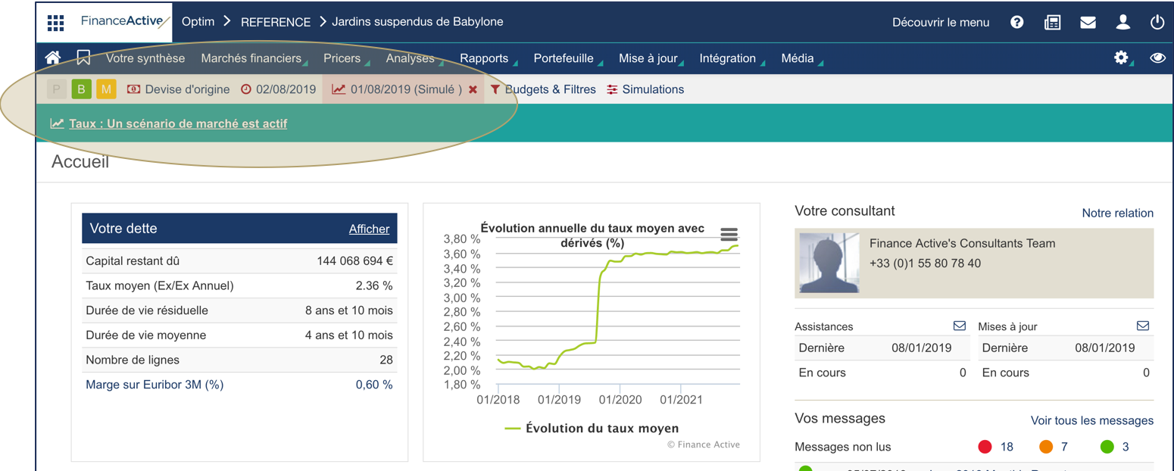
Task: Toggle the green B filter badge
Action: coord(81,89)
